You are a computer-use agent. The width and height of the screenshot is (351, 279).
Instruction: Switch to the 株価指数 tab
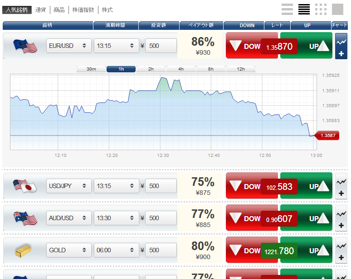coord(83,10)
